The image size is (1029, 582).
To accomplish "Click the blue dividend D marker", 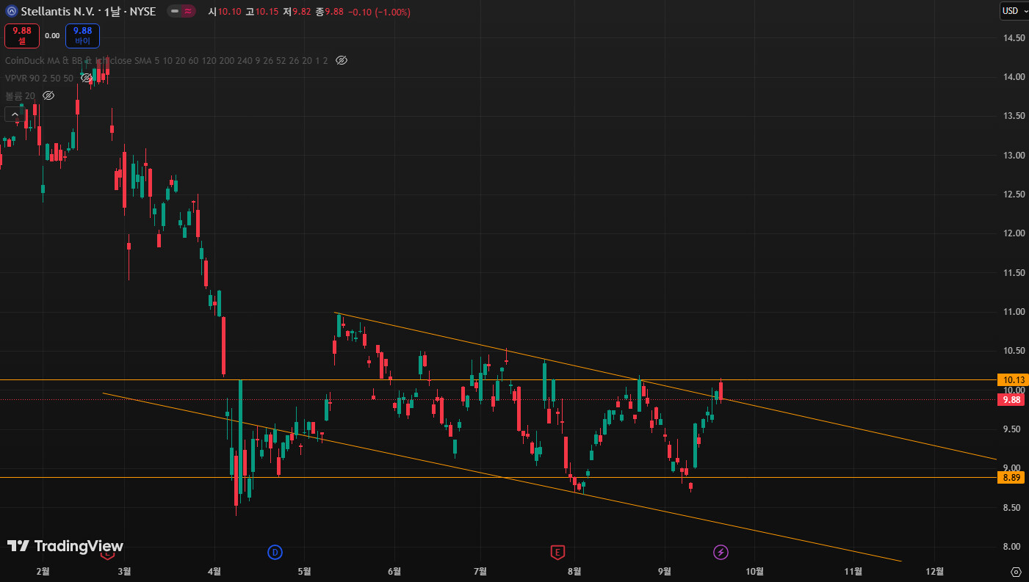I will click(275, 552).
